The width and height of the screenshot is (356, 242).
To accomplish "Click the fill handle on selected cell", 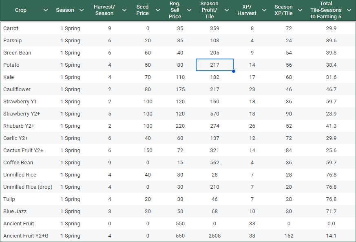I will tap(233, 71).
